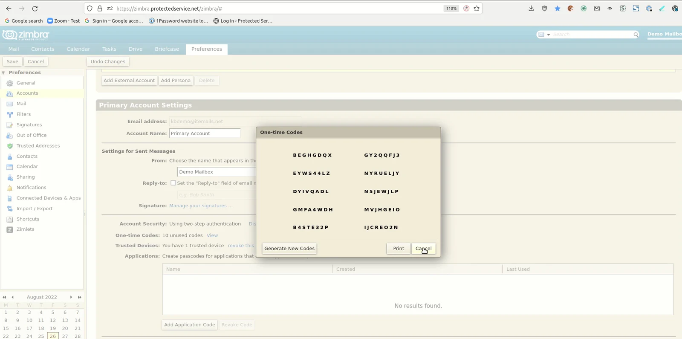The height and width of the screenshot is (339, 682).
Task: Open General preferences gear icon
Action: (10, 83)
